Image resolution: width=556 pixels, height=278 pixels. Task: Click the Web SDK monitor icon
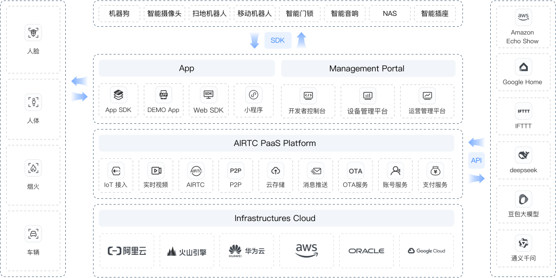(x=209, y=95)
